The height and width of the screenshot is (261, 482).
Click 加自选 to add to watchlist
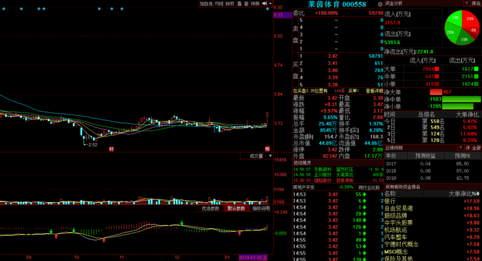205,4
